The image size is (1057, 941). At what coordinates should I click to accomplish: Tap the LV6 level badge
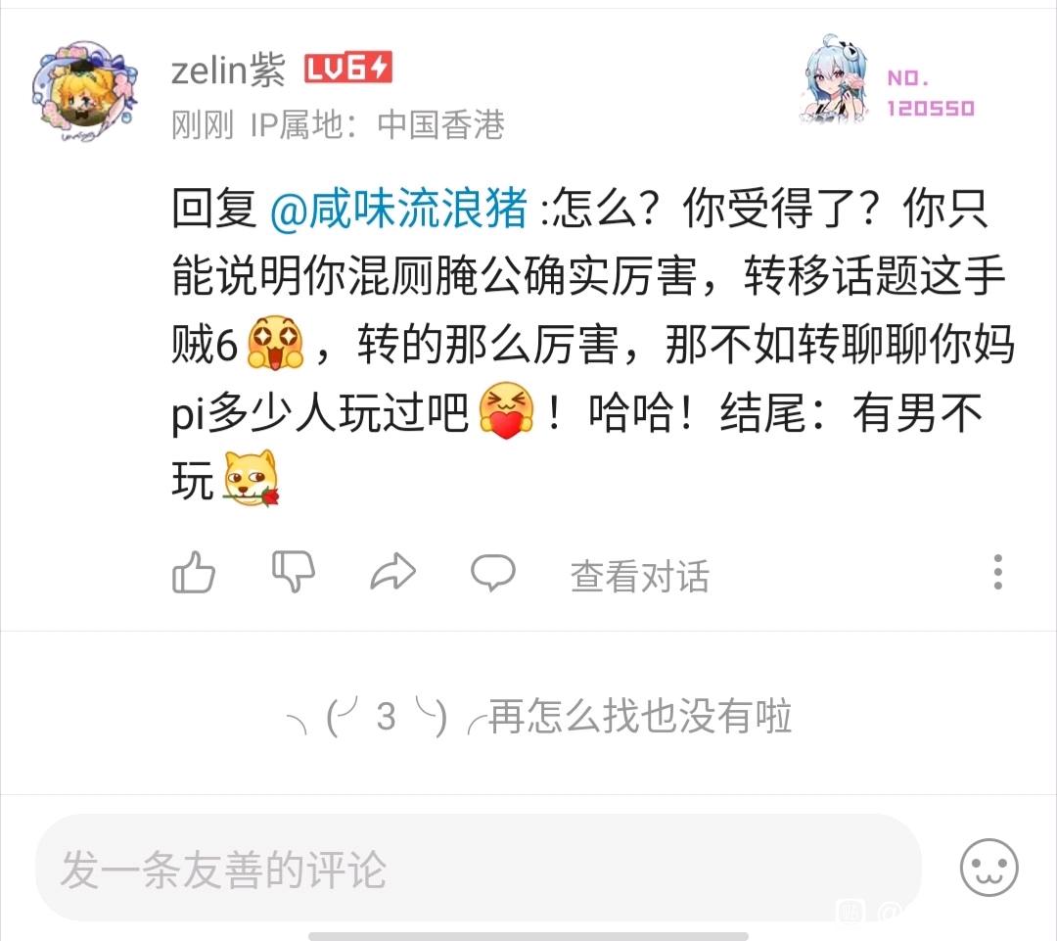347,69
